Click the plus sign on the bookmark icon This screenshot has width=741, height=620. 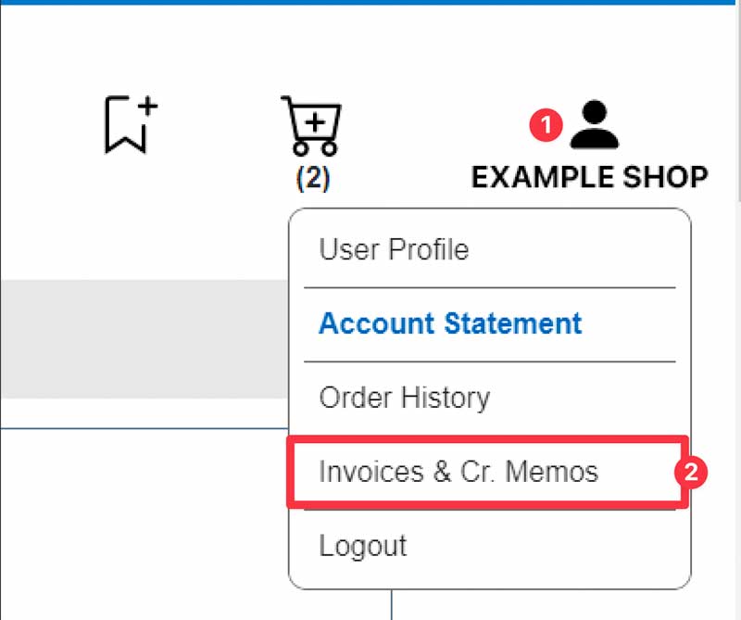pyautogui.click(x=148, y=106)
